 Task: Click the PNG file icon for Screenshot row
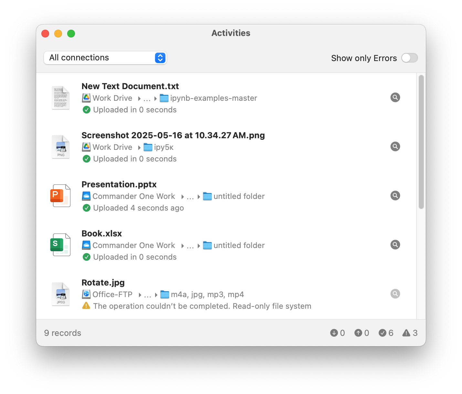point(61,147)
